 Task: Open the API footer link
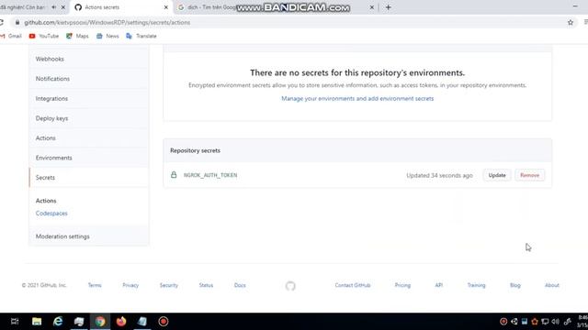click(x=439, y=285)
